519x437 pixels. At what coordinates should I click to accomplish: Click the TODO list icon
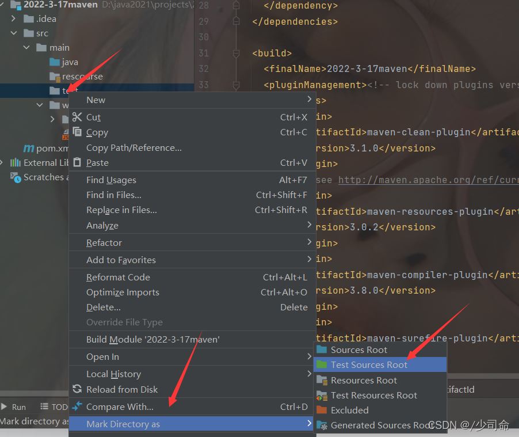coord(44,406)
